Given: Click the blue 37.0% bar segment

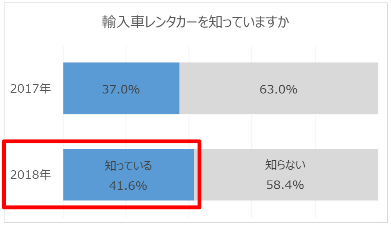Looking at the screenshot, I should [121, 88].
